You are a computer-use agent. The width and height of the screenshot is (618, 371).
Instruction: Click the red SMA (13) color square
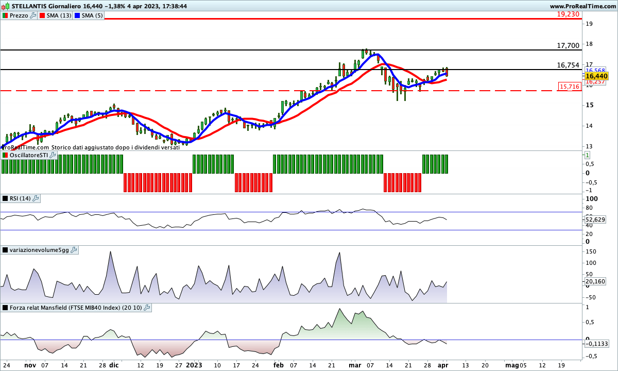tap(42, 15)
